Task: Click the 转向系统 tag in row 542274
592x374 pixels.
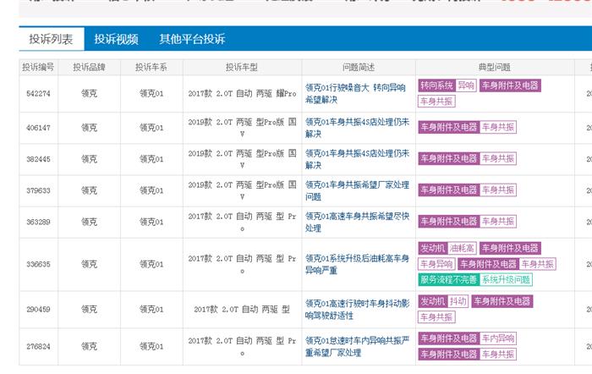Action: click(436, 85)
